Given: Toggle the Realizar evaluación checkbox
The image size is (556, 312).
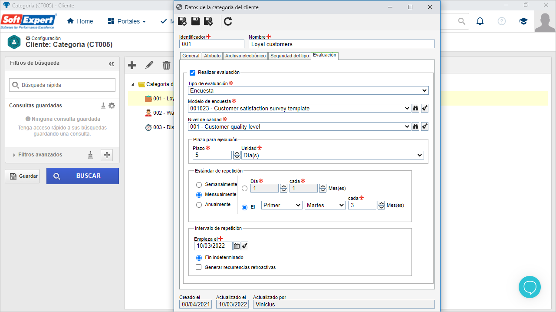Looking at the screenshot, I should coord(193,73).
